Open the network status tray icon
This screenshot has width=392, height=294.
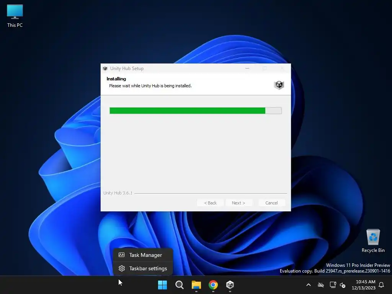point(333,285)
